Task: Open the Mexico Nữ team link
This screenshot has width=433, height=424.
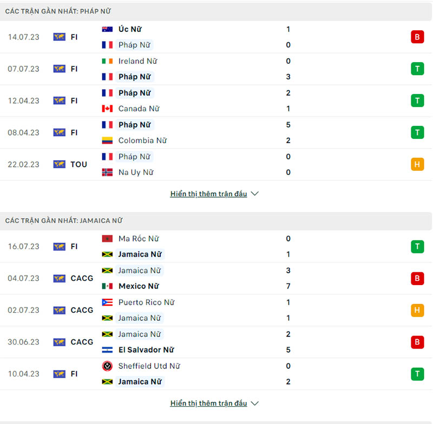Action: tap(138, 286)
